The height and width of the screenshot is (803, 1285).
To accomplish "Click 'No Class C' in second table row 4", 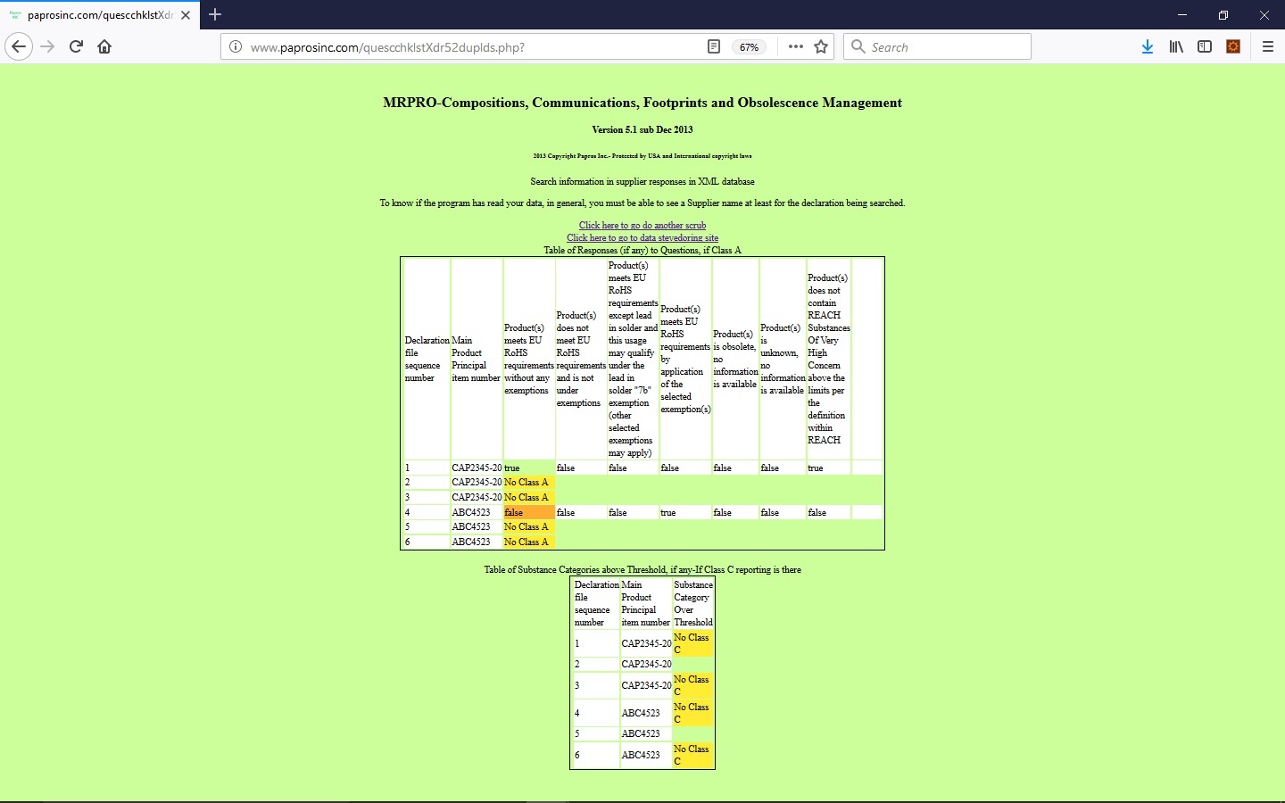I will [692, 713].
